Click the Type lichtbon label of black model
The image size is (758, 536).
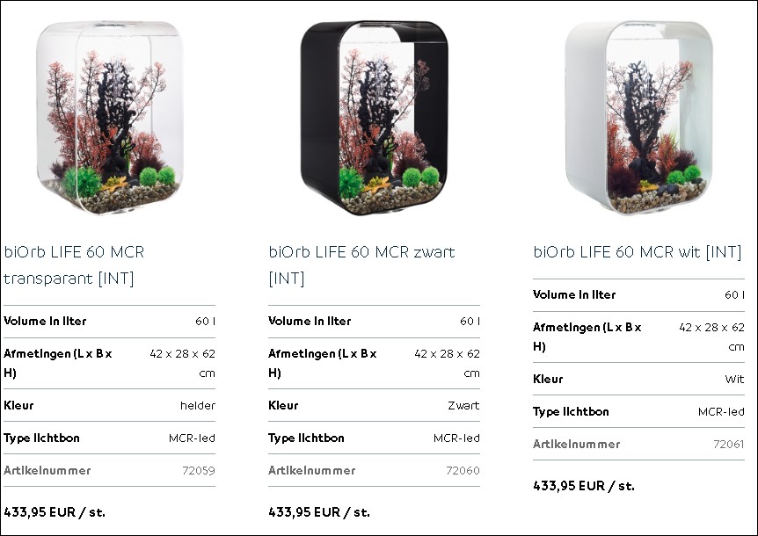point(306,438)
